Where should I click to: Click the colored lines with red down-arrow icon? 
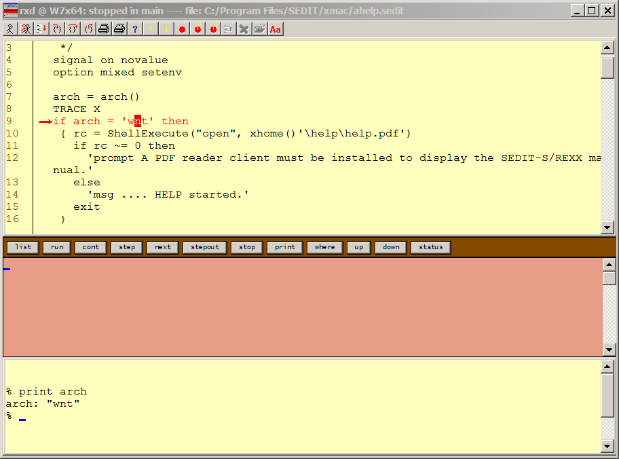(x=41, y=29)
